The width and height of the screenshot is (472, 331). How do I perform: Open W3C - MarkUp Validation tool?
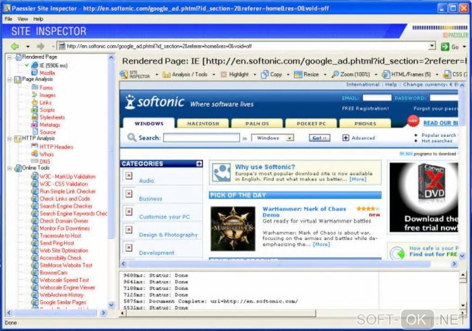coord(68,176)
